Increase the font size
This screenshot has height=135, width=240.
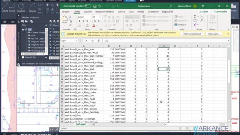click(x=95, y=21)
